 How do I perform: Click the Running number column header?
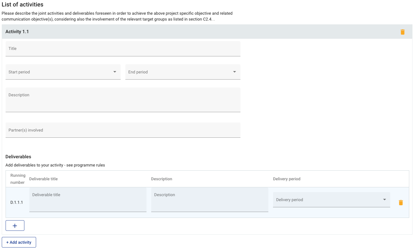(18, 179)
